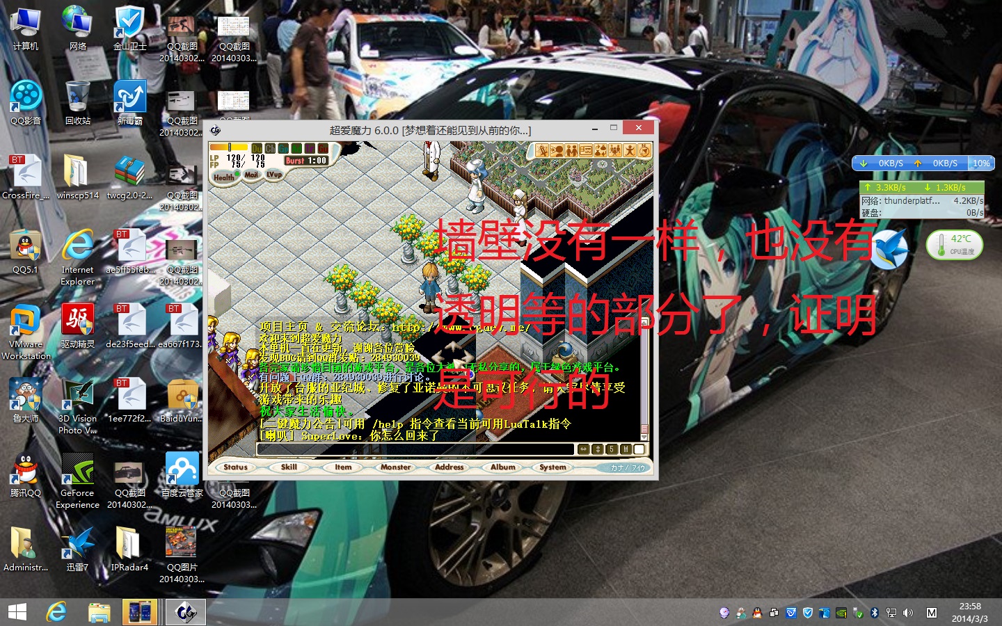Click the chat line count '5' button
The image size is (1002, 626).
pyautogui.click(x=612, y=449)
